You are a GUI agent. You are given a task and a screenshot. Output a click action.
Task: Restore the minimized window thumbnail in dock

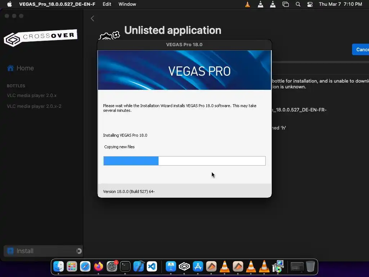[x=297, y=267]
